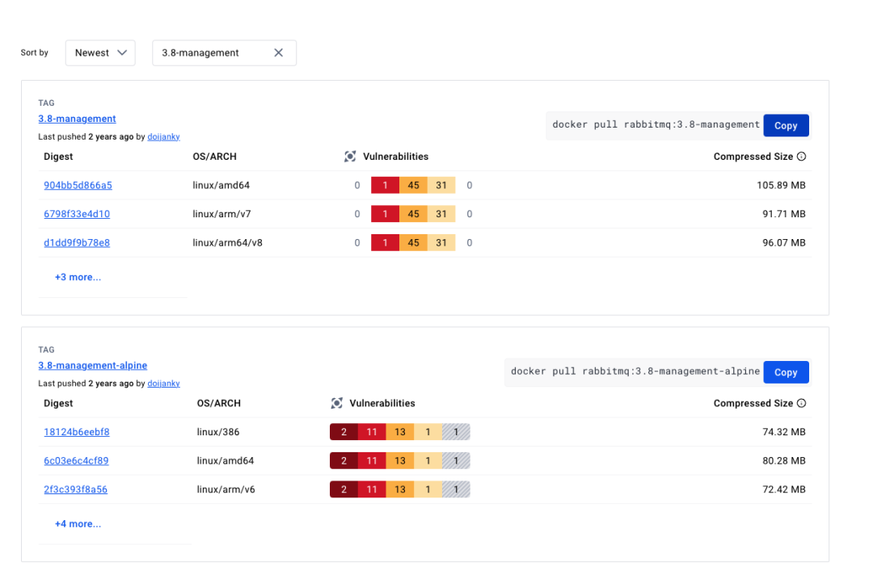Click the Vulnerabilities scan icon in alpine card
This screenshot has width=873, height=579.
(336, 403)
